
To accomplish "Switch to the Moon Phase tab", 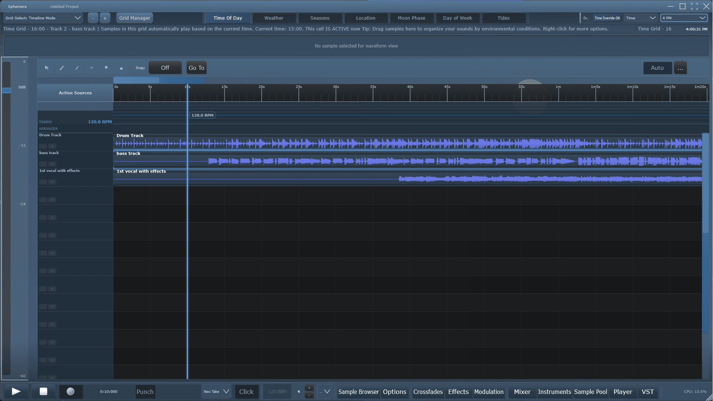I will pyautogui.click(x=411, y=18).
